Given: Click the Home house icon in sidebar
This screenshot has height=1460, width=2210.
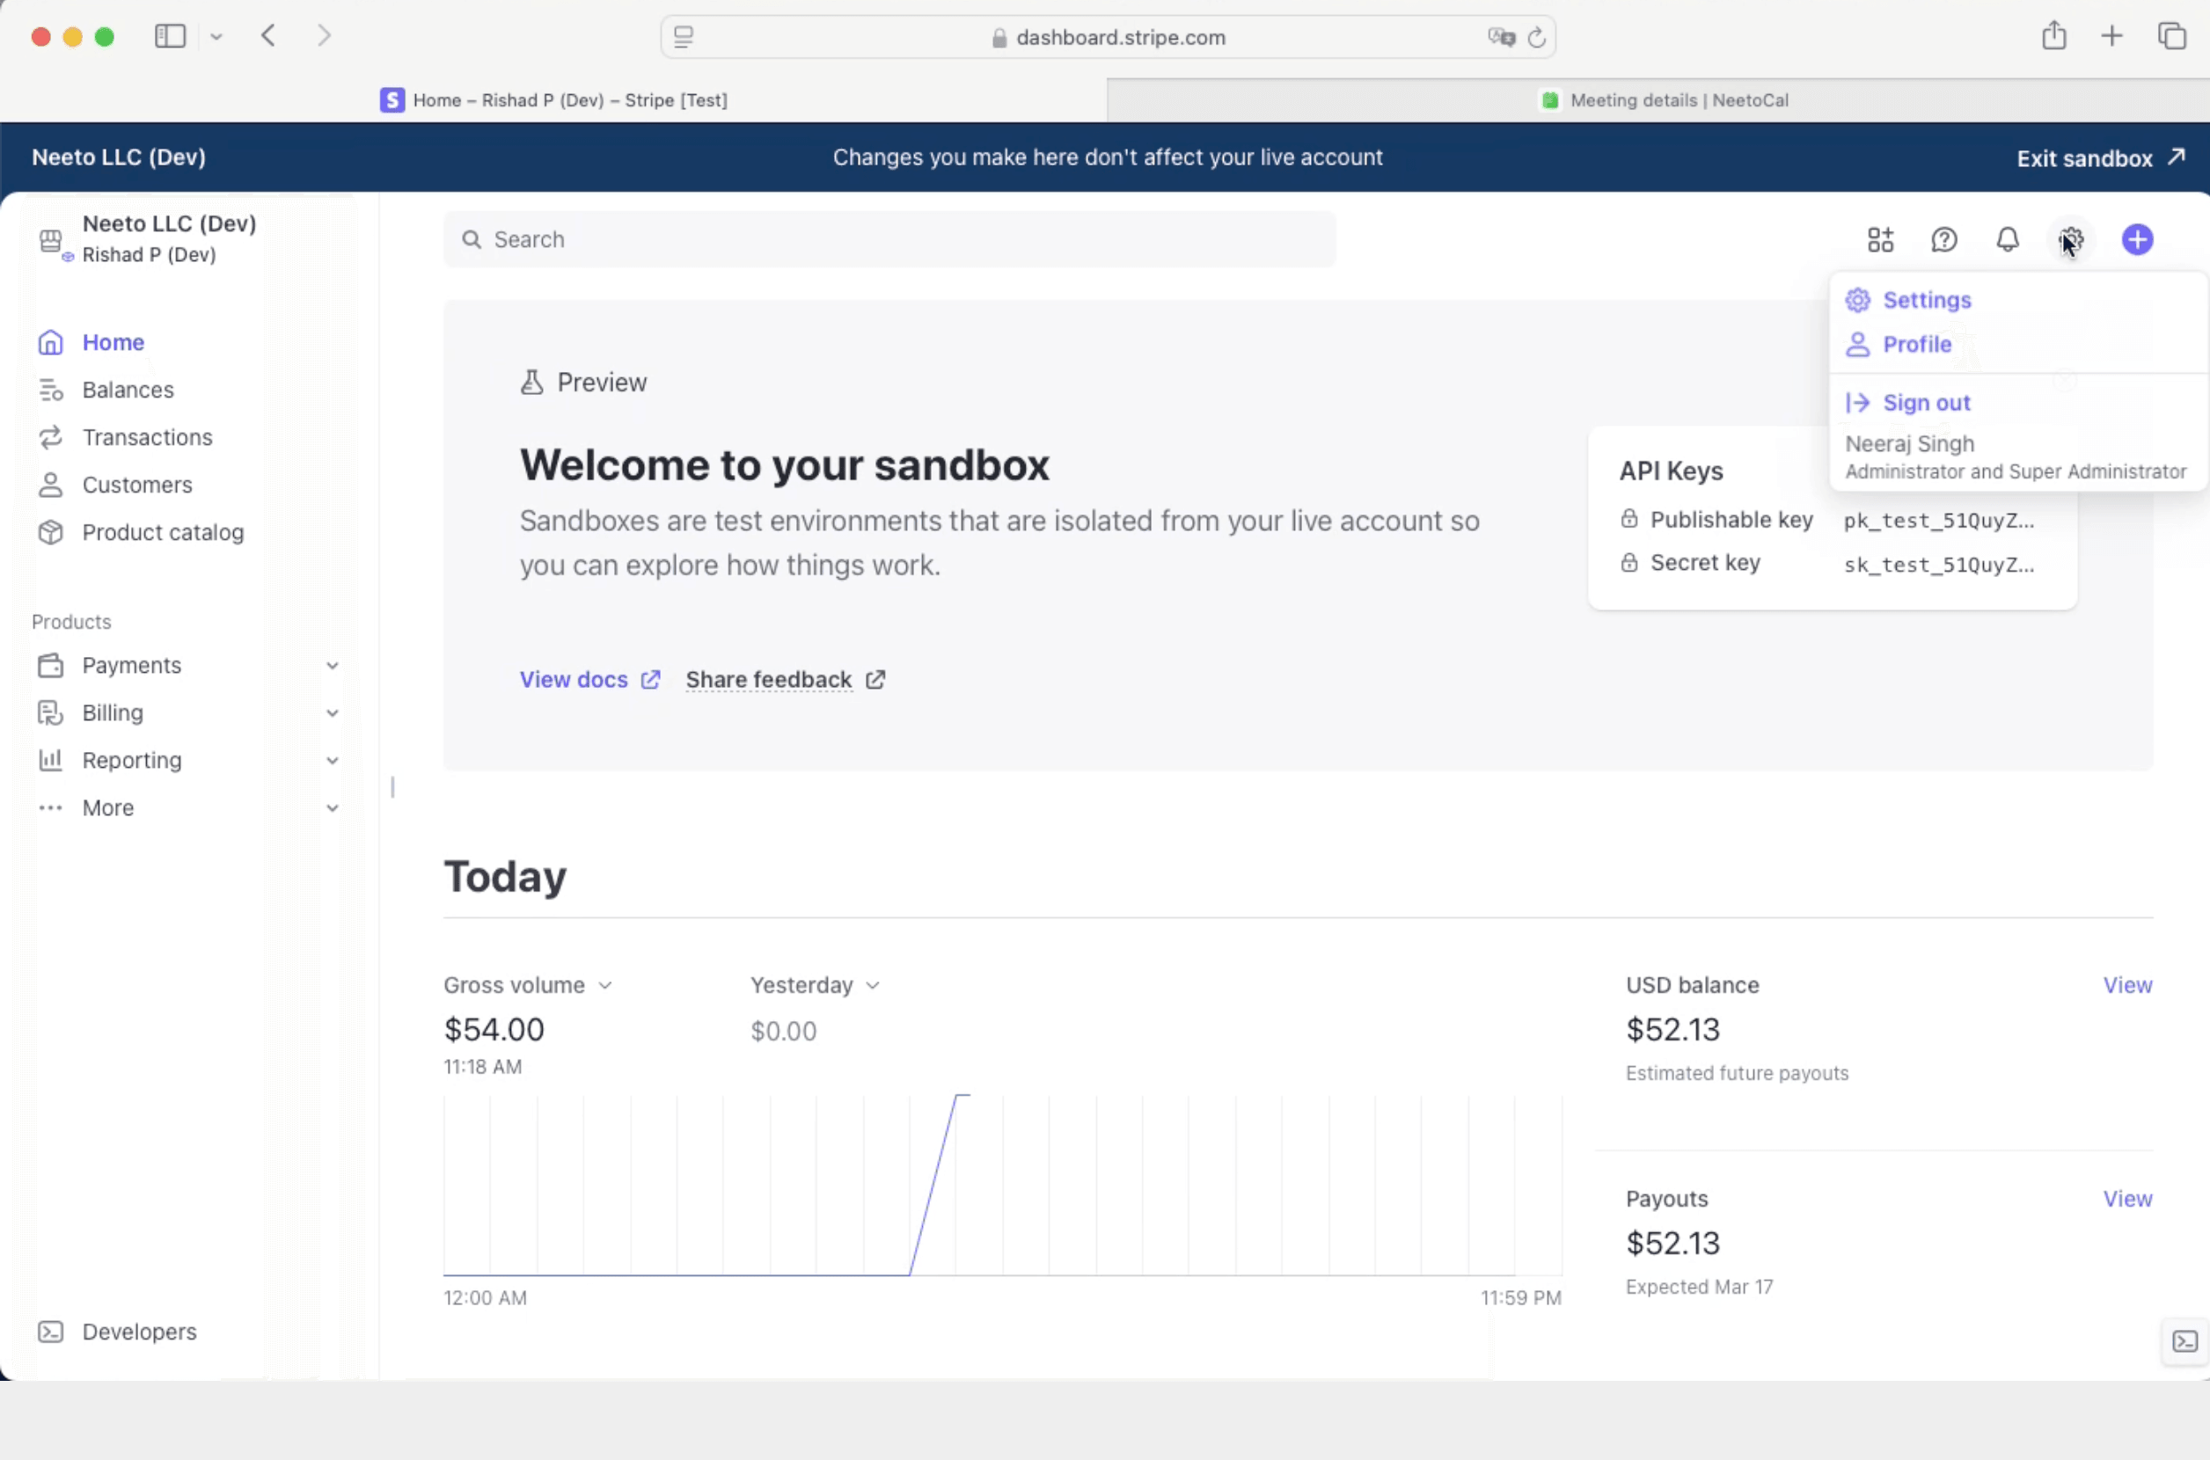Looking at the screenshot, I should 50,343.
